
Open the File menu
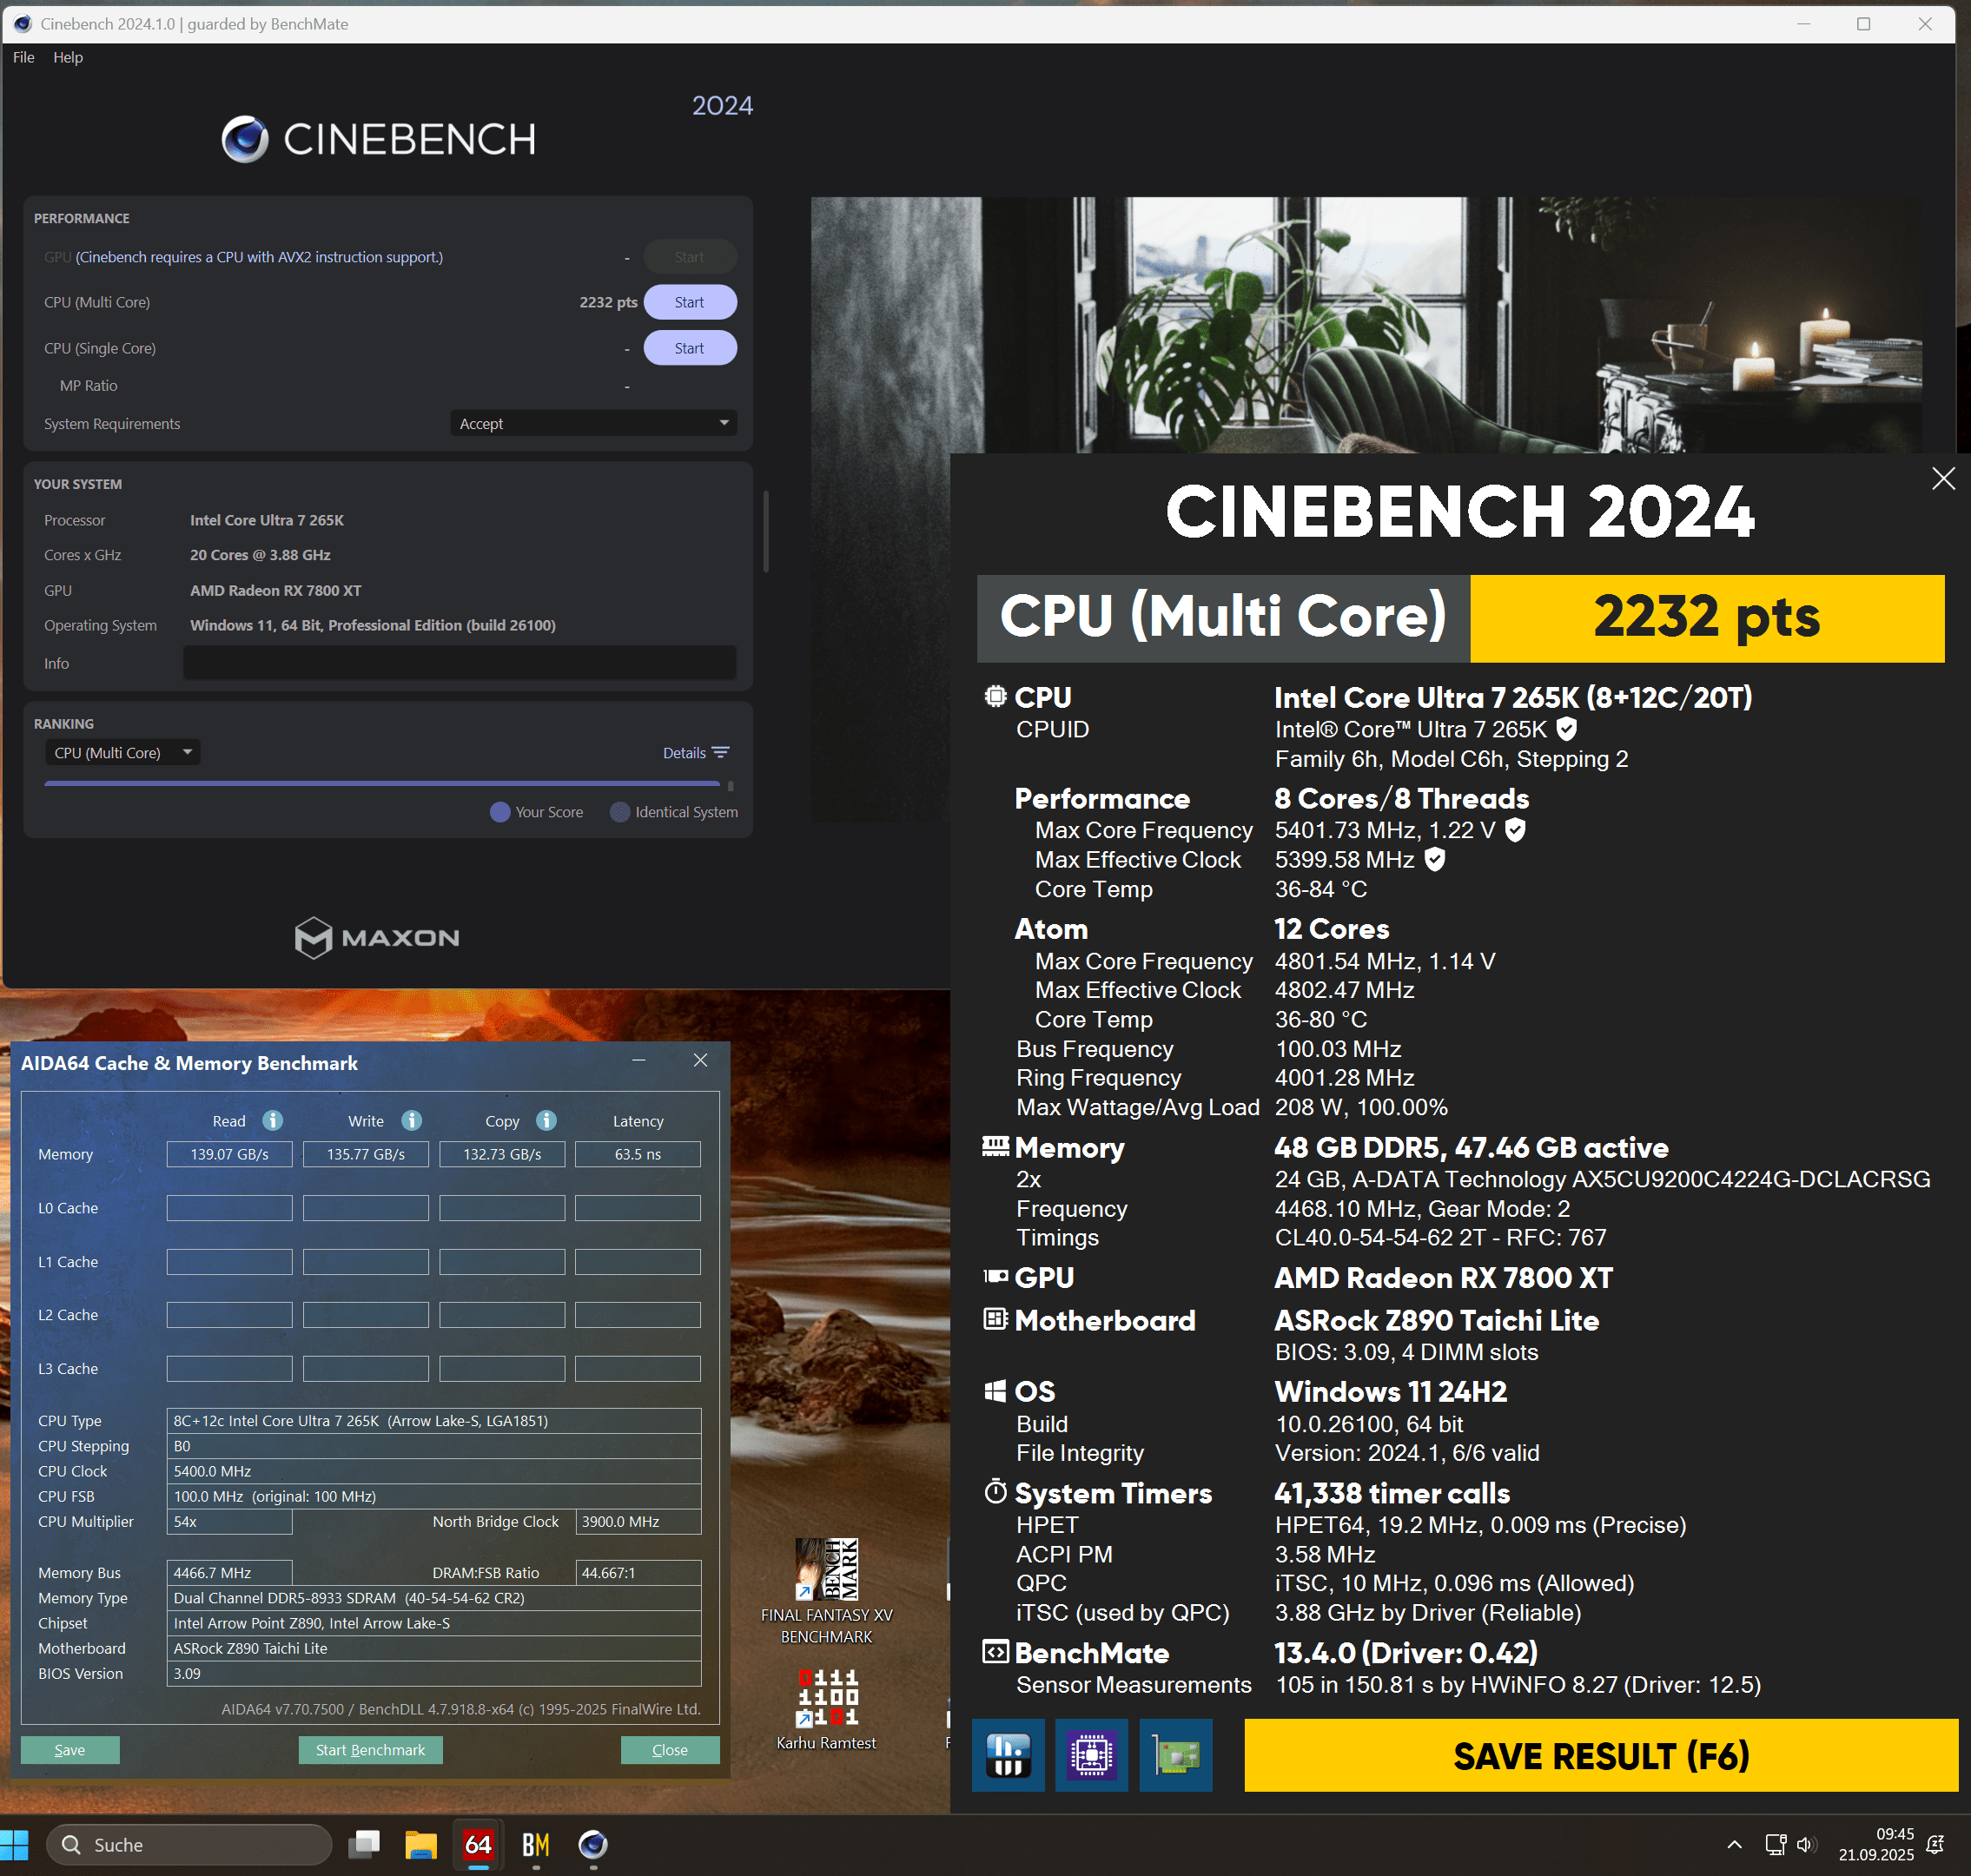[x=24, y=57]
